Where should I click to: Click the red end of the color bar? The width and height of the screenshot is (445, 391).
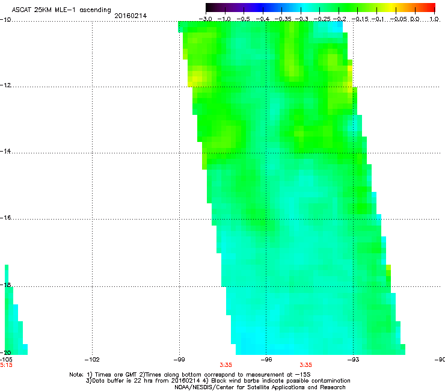pos(430,8)
